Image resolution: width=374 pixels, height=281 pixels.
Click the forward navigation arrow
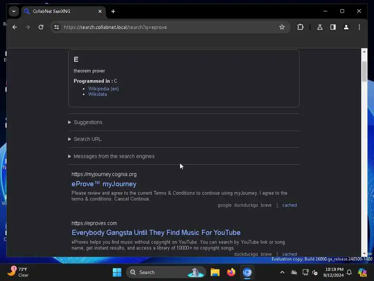click(x=28, y=27)
